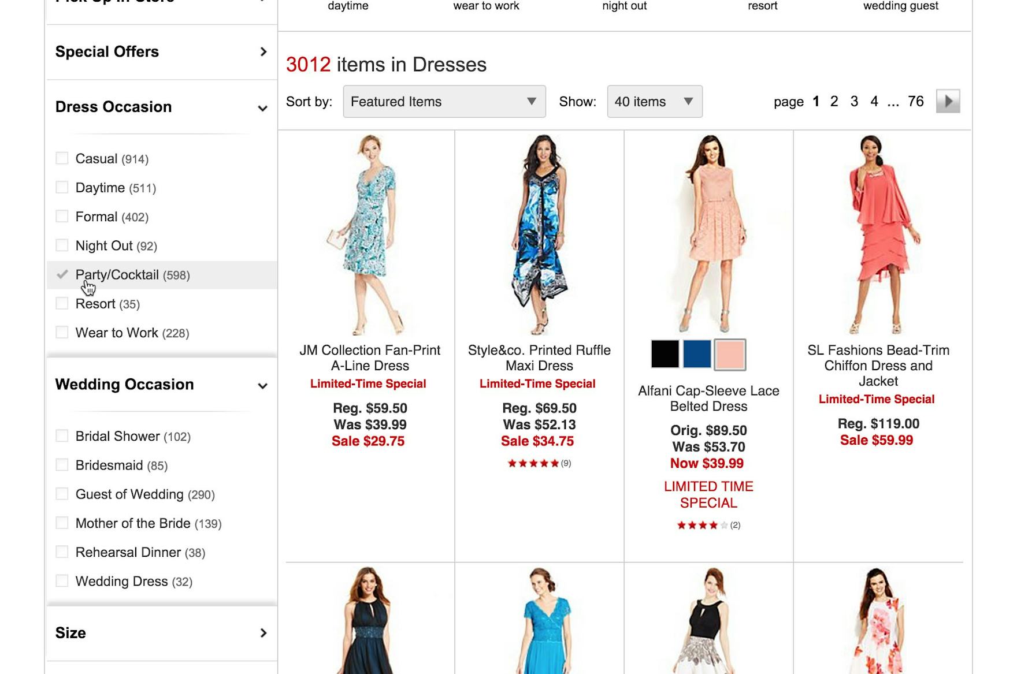Viewport: 1017px width, 674px height.
Task: Open the Sort by Featured Items dropdown
Action: pyautogui.click(x=444, y=102)
